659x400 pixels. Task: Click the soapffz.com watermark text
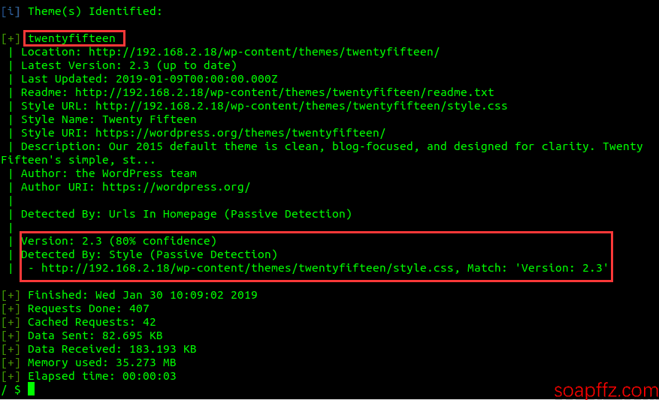(x=606, y=390)
